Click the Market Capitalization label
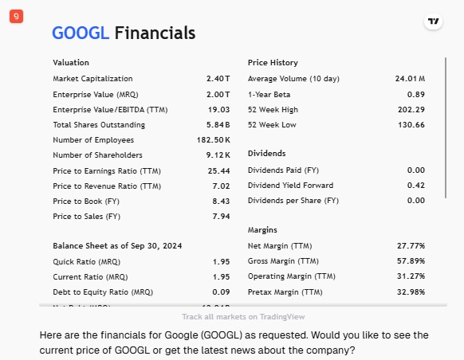 click(x=92, y=79)
